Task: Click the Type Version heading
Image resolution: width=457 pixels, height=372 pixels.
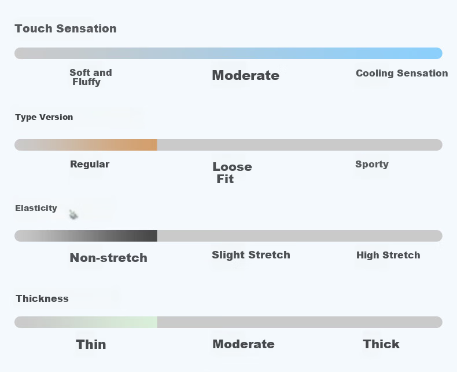Action: [44, 117]
